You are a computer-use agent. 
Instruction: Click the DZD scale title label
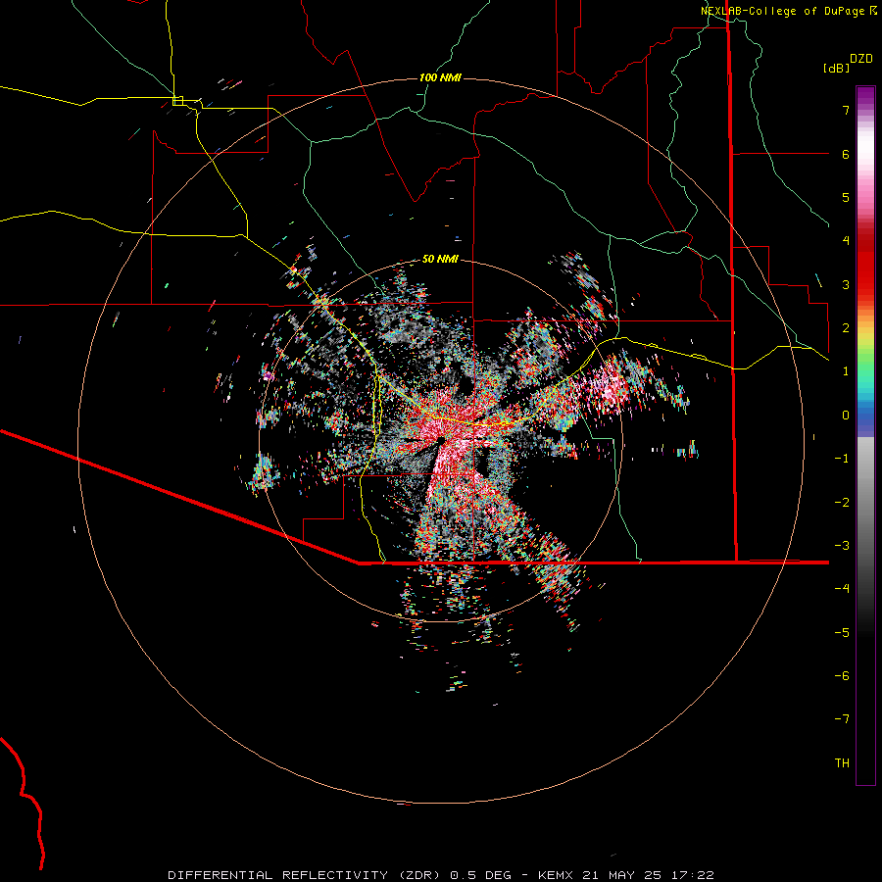coord(861,59)
